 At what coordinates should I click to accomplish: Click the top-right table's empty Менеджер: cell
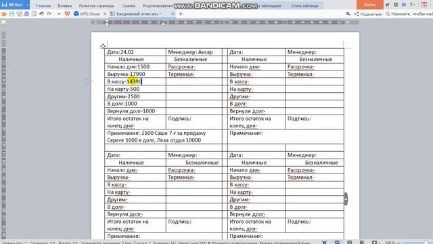click(315, 52)
